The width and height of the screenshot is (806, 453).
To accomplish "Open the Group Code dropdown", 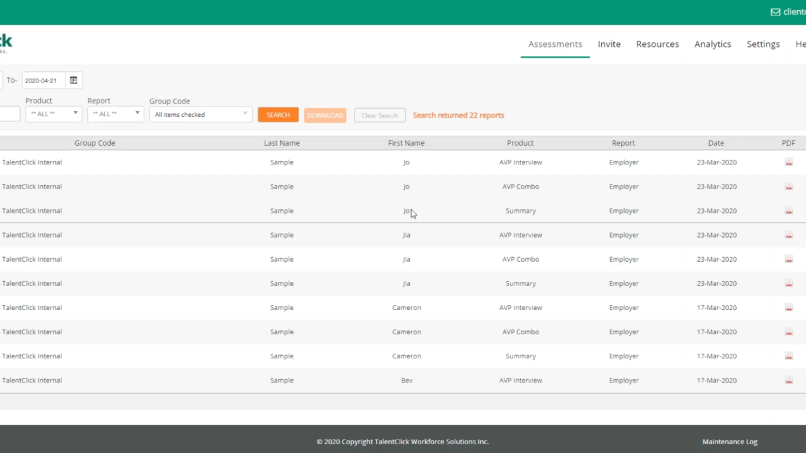I will click(200, 115).
